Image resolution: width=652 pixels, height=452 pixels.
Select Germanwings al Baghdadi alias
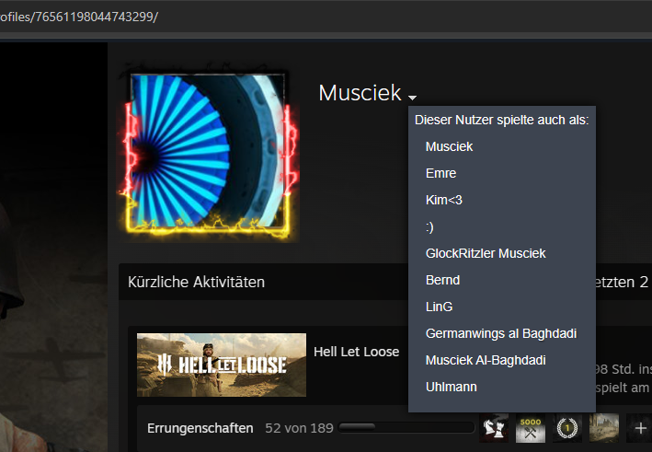[501, 333]
